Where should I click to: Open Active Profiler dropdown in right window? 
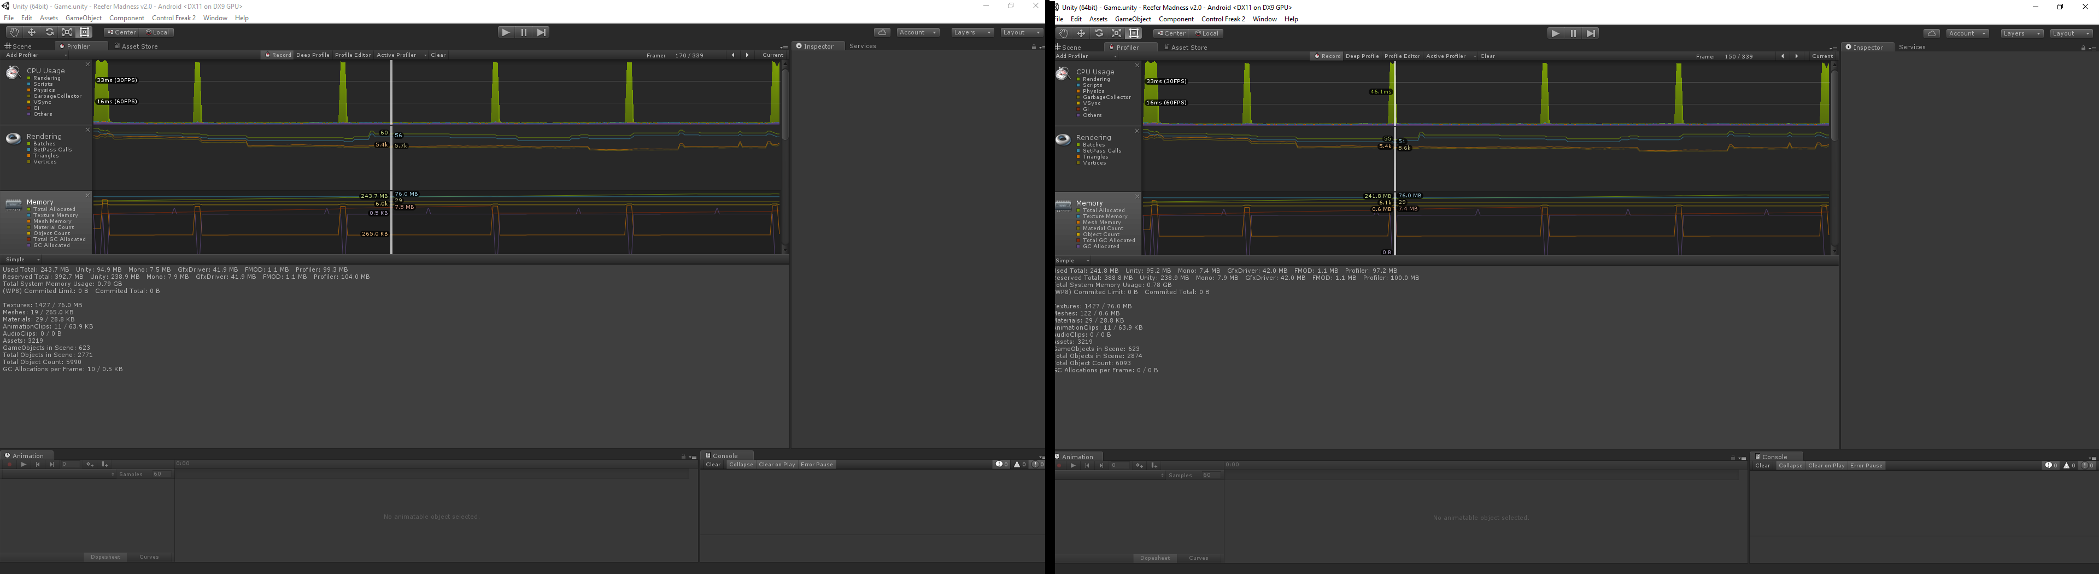click(x=1450, y=56)
